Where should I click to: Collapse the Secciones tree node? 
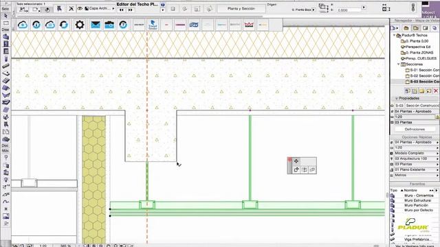399,64
